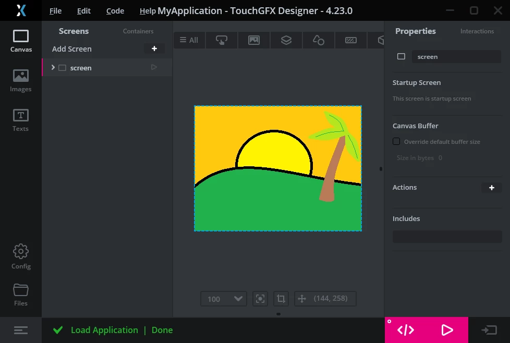Open the Config settings gear
The image size is (510, 343).
click(x=21, y=256)
